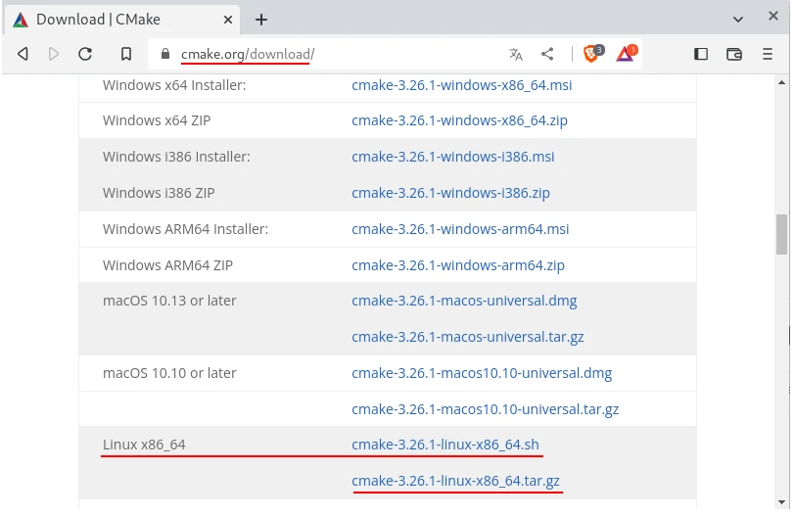The height and width of the screenshot is (517, 795).
Task: Download cmake-3.26.1-windows-x86_64.zip
Action: [x=459, y=120]
